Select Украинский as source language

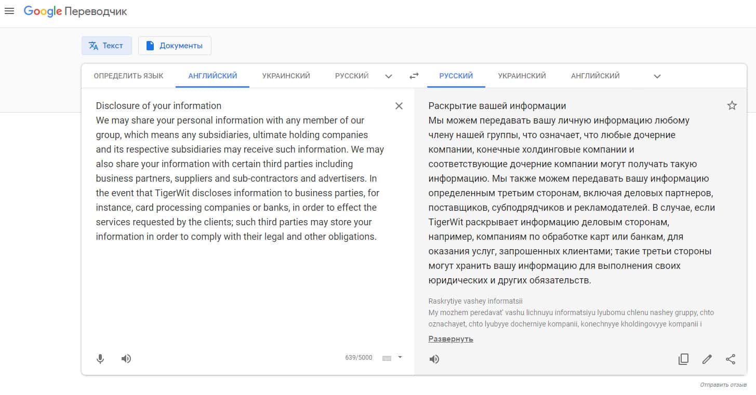point(286,76)
